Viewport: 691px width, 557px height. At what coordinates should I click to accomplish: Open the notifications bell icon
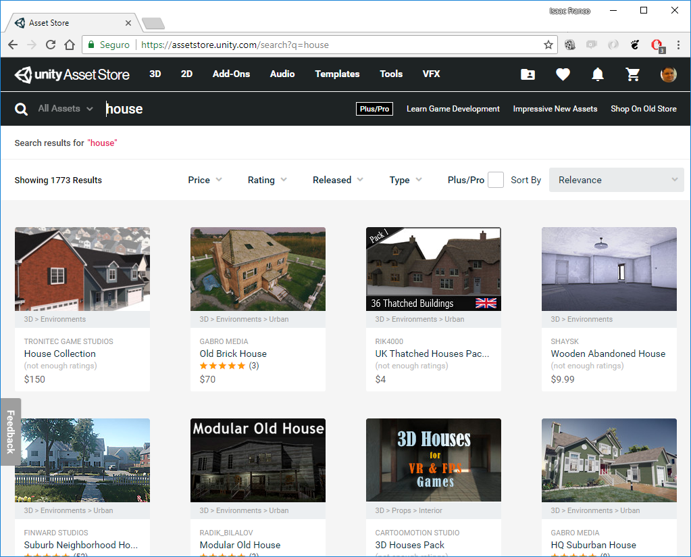(x=598, y=74)
